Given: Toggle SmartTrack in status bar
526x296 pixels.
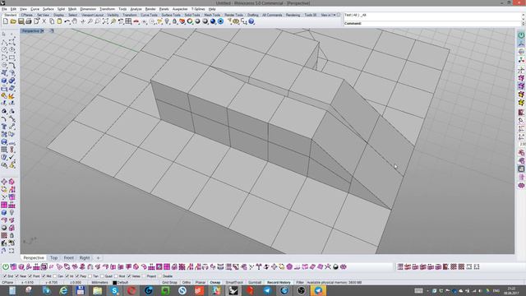Looking at the screenshot, I should (x=234, y=283).
